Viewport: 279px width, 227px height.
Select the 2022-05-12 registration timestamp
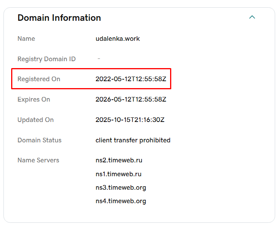(131, 79)
